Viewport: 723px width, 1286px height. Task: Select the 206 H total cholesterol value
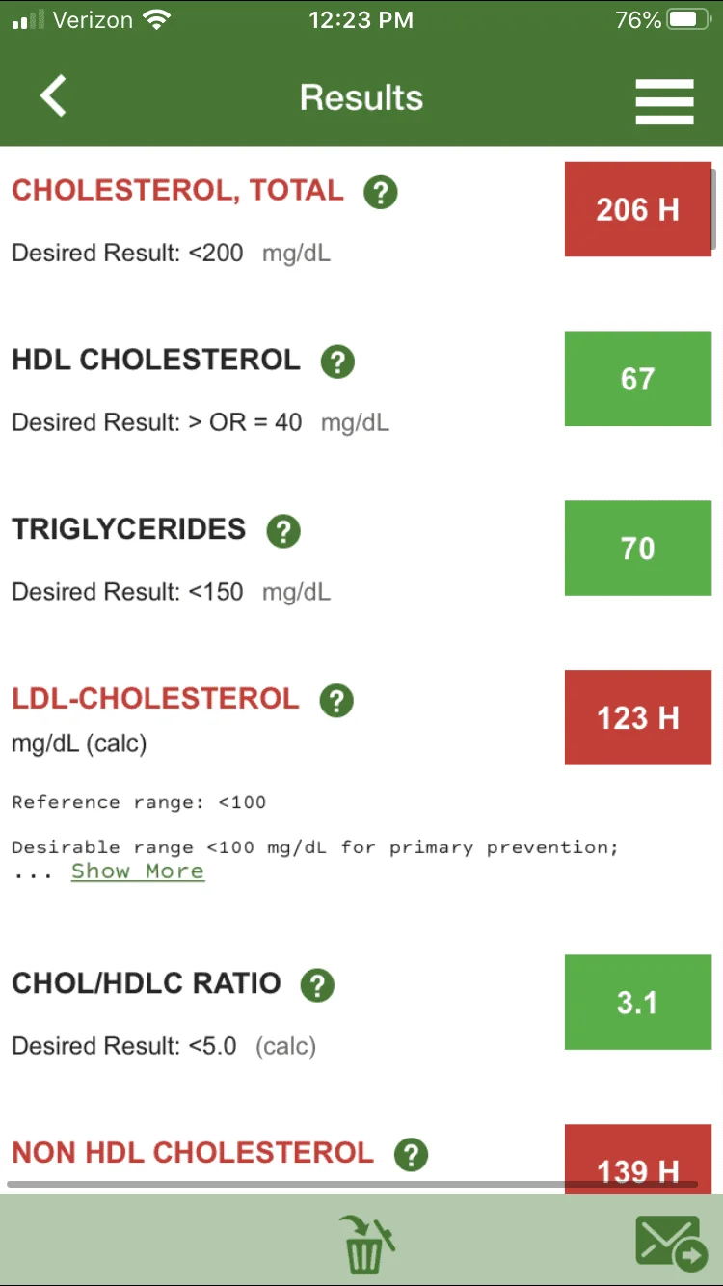tap(638, 209)
